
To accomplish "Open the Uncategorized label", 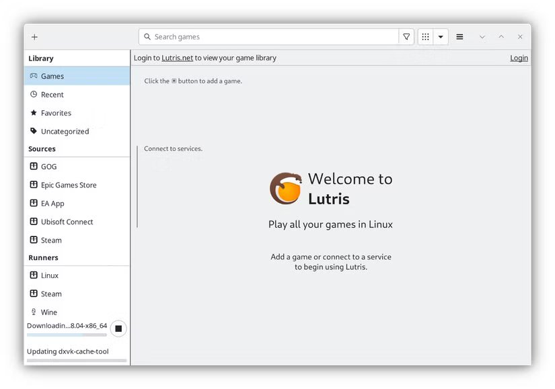I will [x=65, y=132].
